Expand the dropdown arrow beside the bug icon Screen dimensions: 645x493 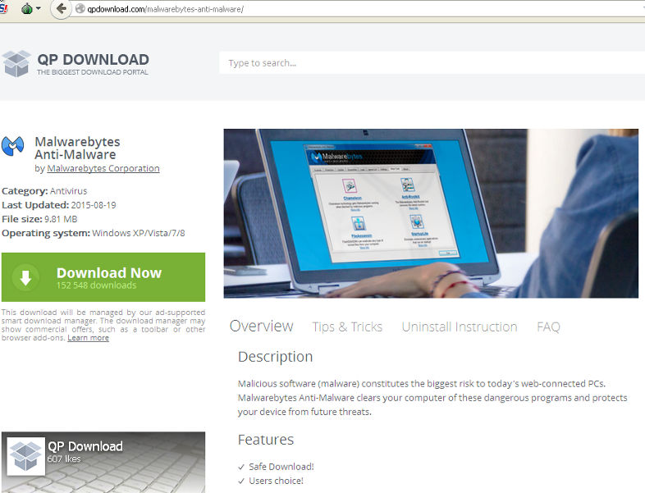point(39,8)
